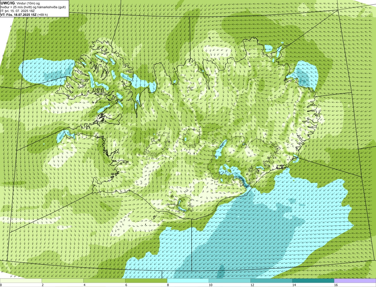Click the legend scale label '10'
The width and height of the screenshot is (376, 287).
[210, 285]
